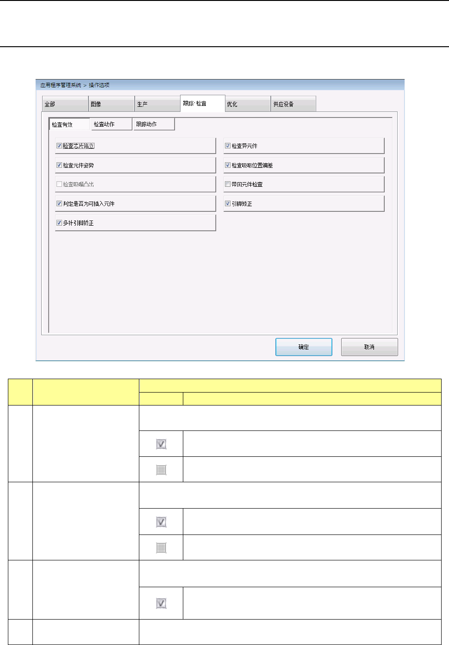Enable the 带回元件检查 checkbox
The image size is (449, 645).
coord(228,184)
